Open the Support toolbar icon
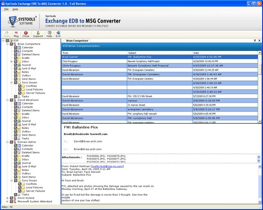 [38, 34]
